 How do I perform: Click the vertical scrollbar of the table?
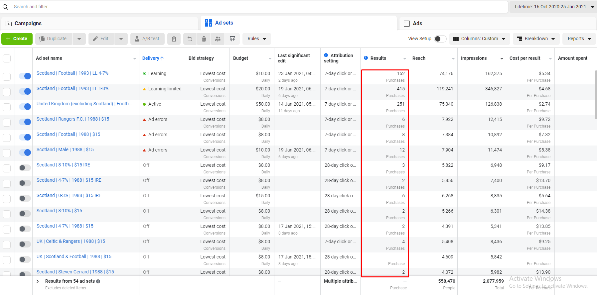click(595, 95)
